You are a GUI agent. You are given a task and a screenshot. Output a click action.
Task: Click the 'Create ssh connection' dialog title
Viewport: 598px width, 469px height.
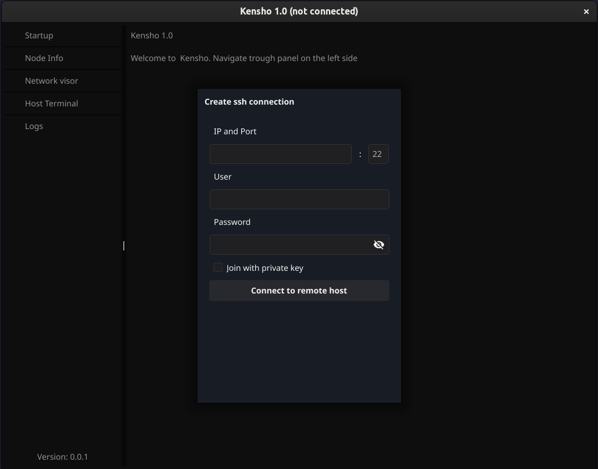pyautogui.click(x=249, y=102)
